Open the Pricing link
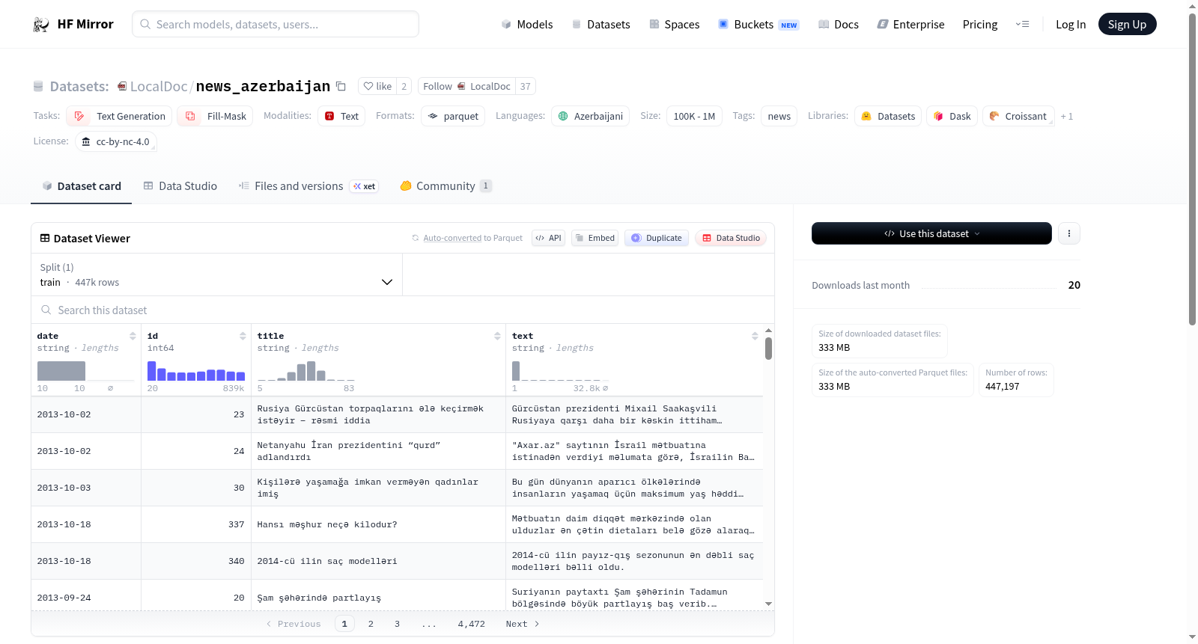 point(980,25)
